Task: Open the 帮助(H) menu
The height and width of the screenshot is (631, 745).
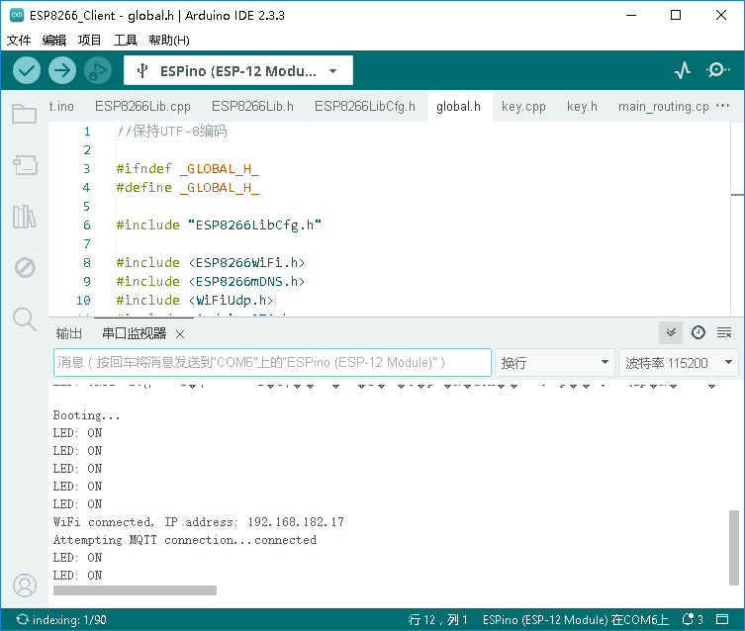Action: pos(169,40)
